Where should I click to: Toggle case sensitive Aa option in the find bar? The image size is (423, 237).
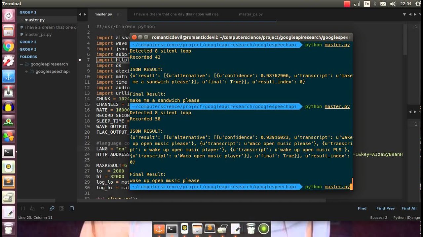tap(32, 208)
